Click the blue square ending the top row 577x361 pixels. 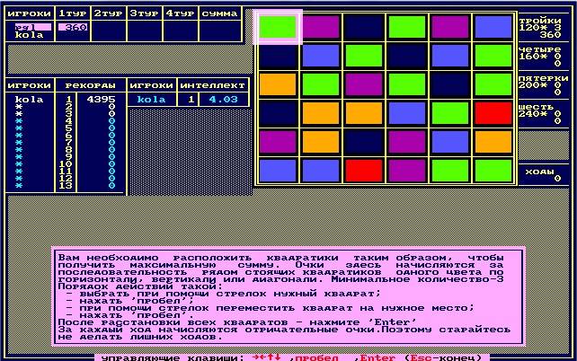[493, 27]
